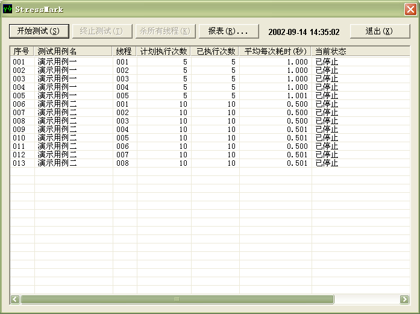Click the 已执行次数 column header
Viewport: 420px width, 314px height.
[215, 52]
